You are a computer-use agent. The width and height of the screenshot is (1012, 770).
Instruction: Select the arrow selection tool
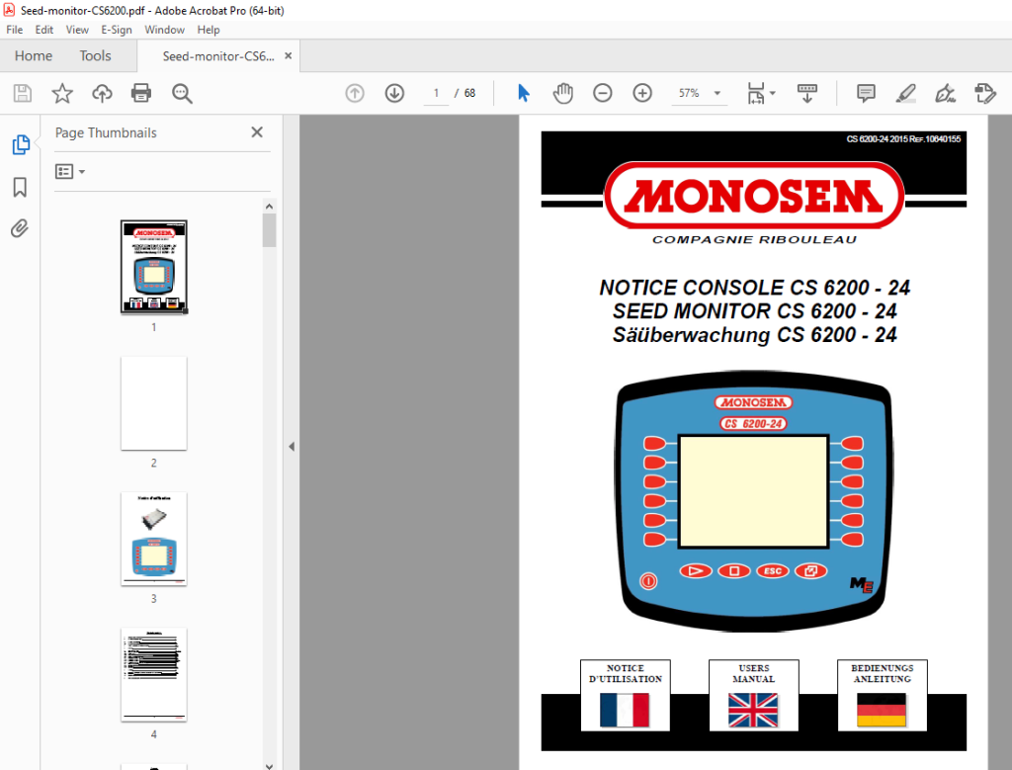click(x=524, y=94)
